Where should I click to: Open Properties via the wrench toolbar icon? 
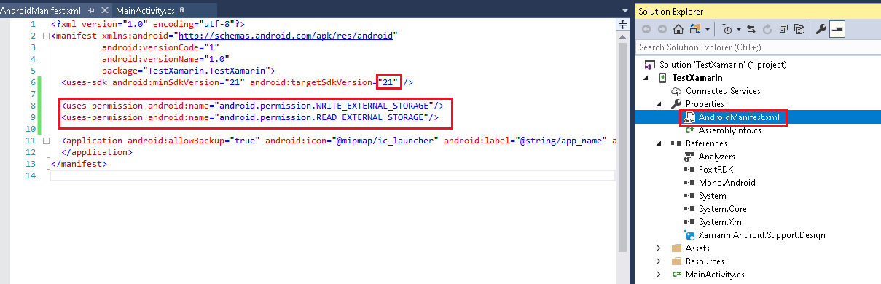821,30
